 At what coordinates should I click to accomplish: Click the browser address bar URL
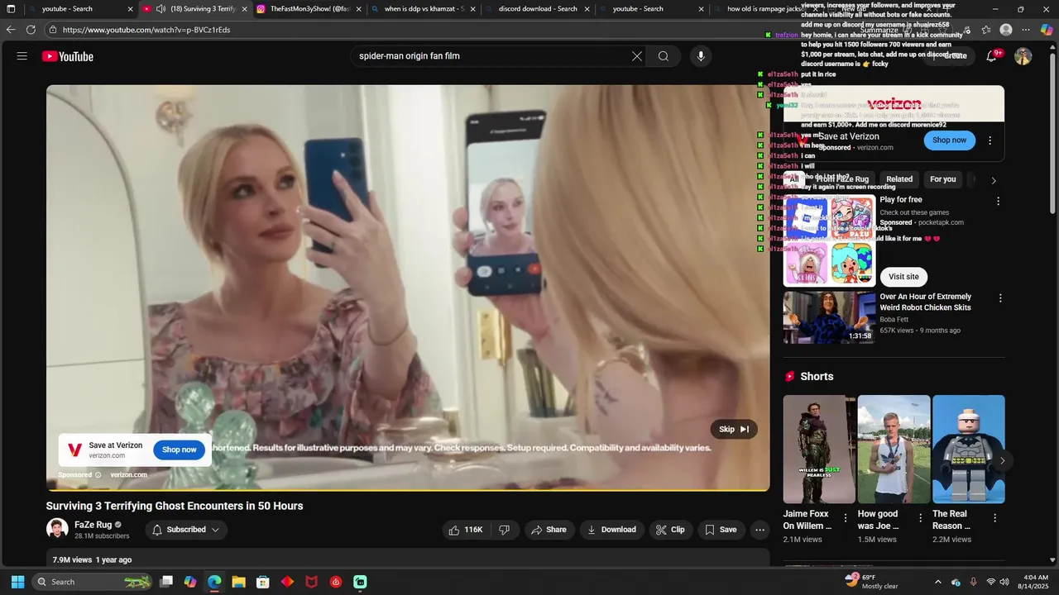146,30
